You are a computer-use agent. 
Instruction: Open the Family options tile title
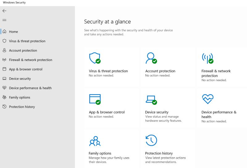point(100,153)
